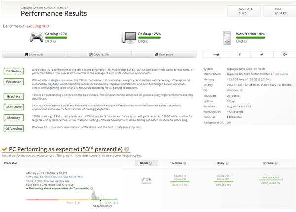Click the Desktop computer icon
296x212 pixels.
click(x=129, y=37)
